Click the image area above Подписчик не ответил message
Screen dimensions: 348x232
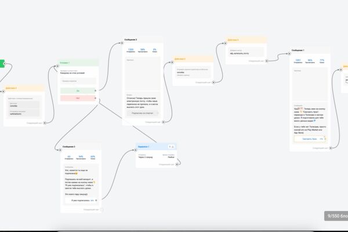pyautogui.click(x=143, y=74)
